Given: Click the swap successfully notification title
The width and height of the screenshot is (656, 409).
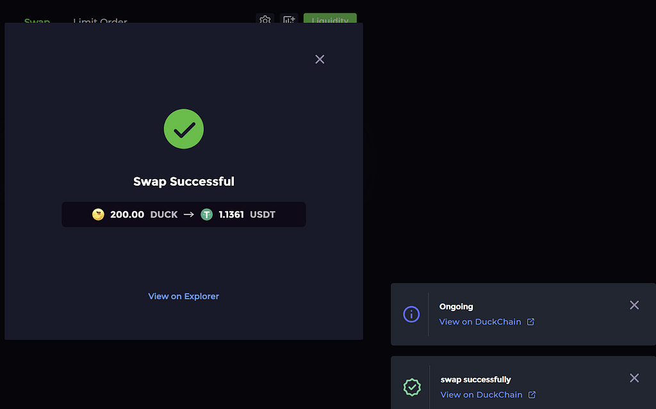Looking at the screenshot, I should (476, 380).
